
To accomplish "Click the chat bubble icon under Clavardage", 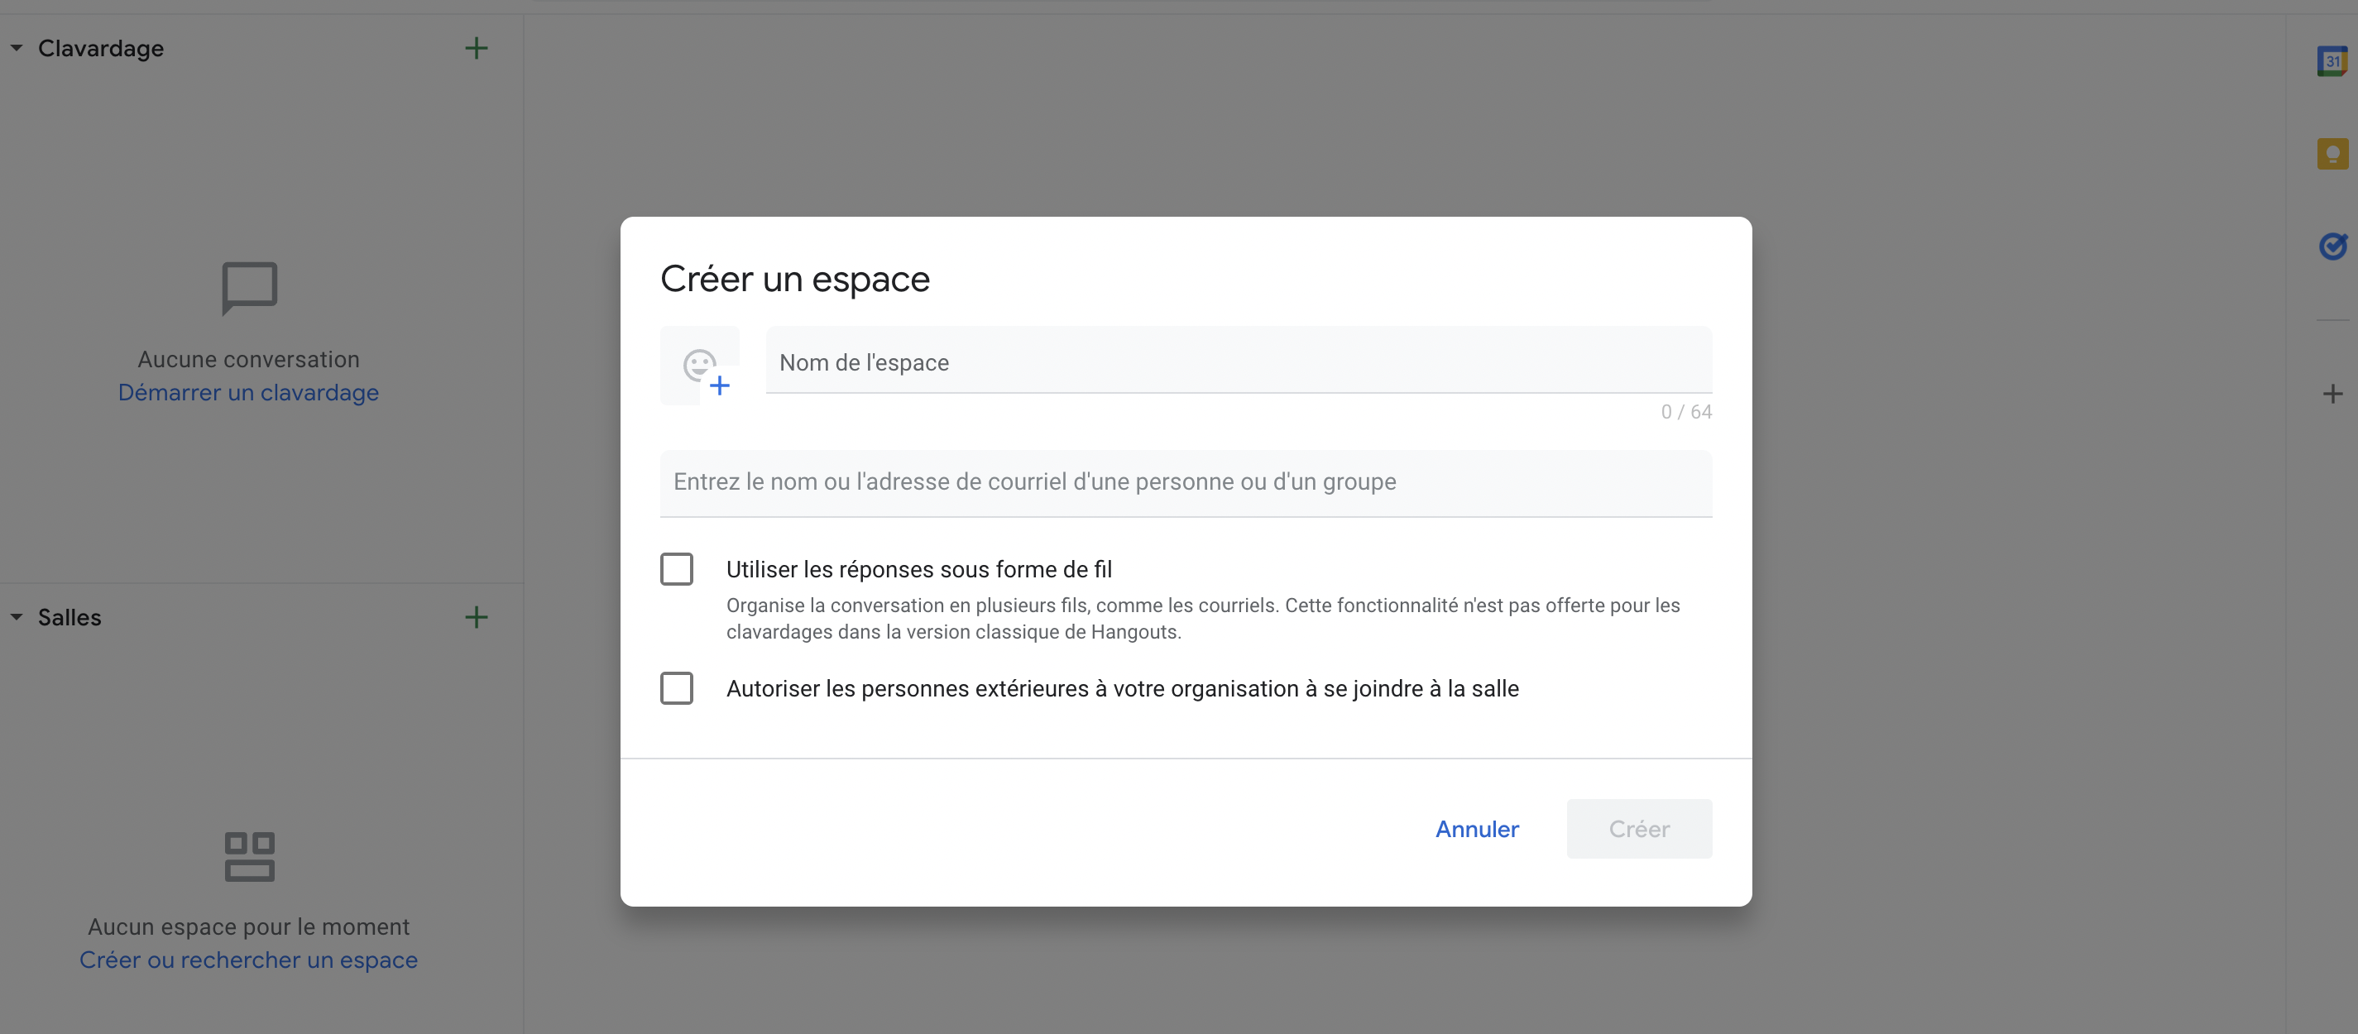I will coord(249,288).
